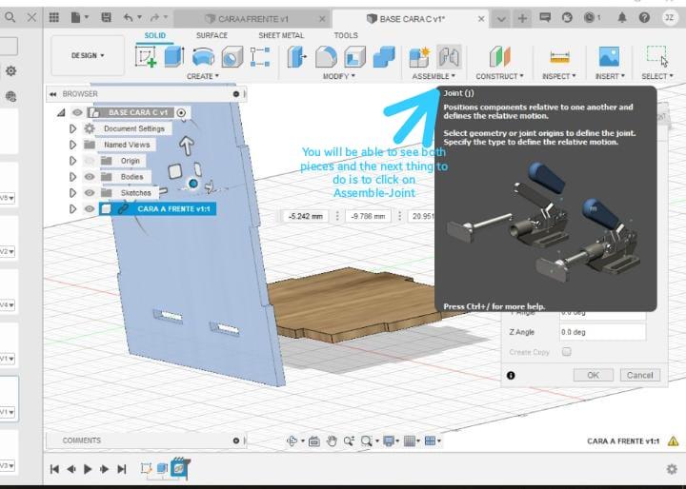Click the OK button in dialog
Viewport: 686px width, 489px height.
[x=594, y=375]
